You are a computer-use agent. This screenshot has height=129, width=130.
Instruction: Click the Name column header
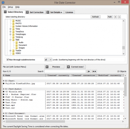point(24,75)
